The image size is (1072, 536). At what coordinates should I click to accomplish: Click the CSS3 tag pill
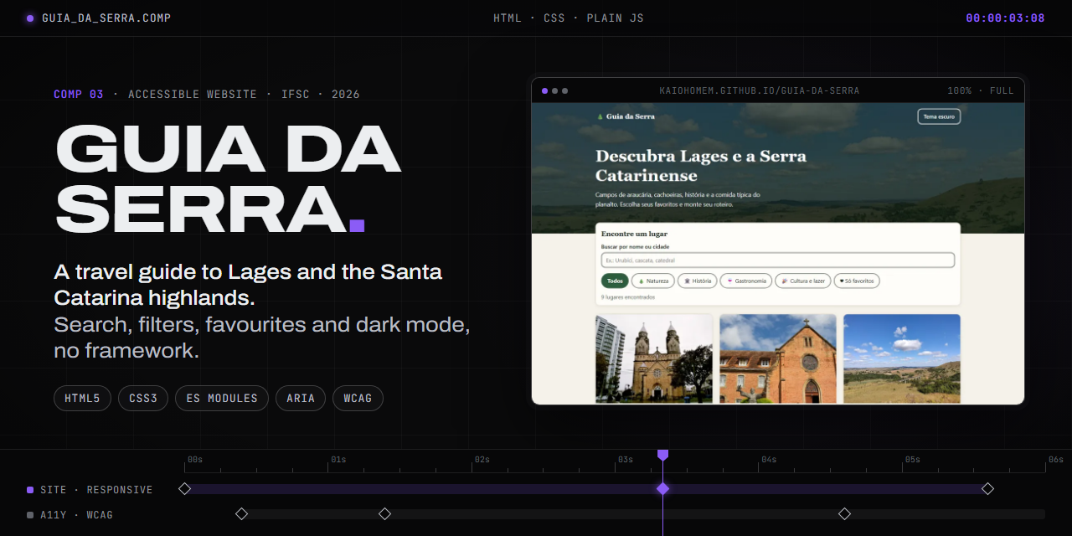click(143, 399)
